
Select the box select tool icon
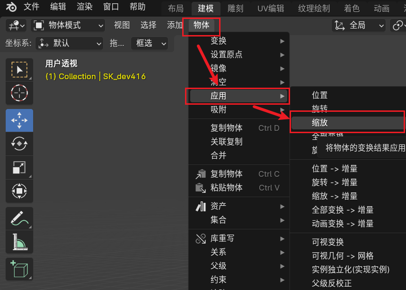19,70
